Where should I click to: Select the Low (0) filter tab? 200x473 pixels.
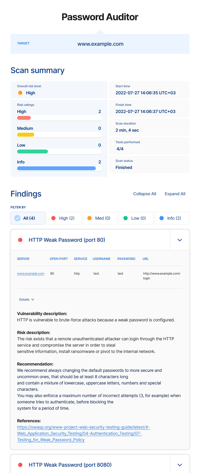point(136,218)
